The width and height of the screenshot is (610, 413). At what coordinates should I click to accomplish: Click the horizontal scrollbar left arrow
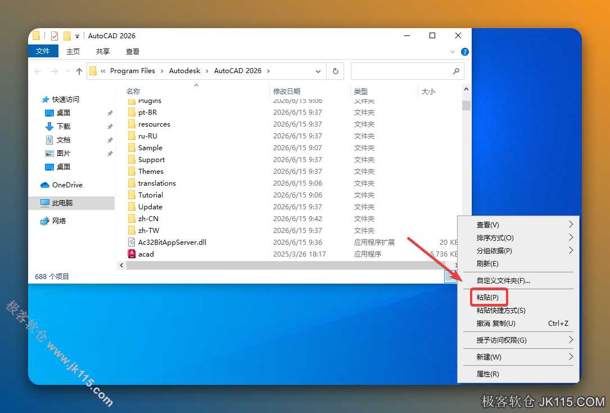(x=121, y=266)
